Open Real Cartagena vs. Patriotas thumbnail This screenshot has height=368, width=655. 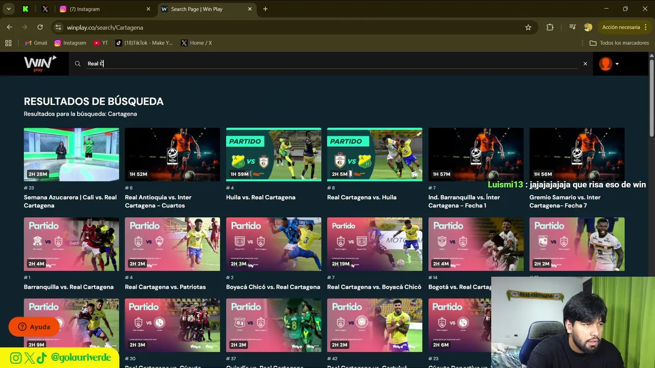click(172, 244)
